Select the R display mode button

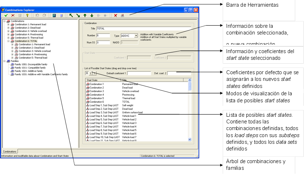click(x=87, y=73)
